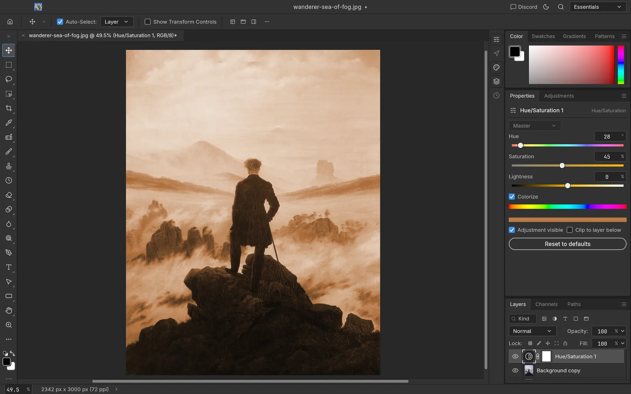
Task: Select the Rectangular Marquee tool
Action: coord(9,65)
